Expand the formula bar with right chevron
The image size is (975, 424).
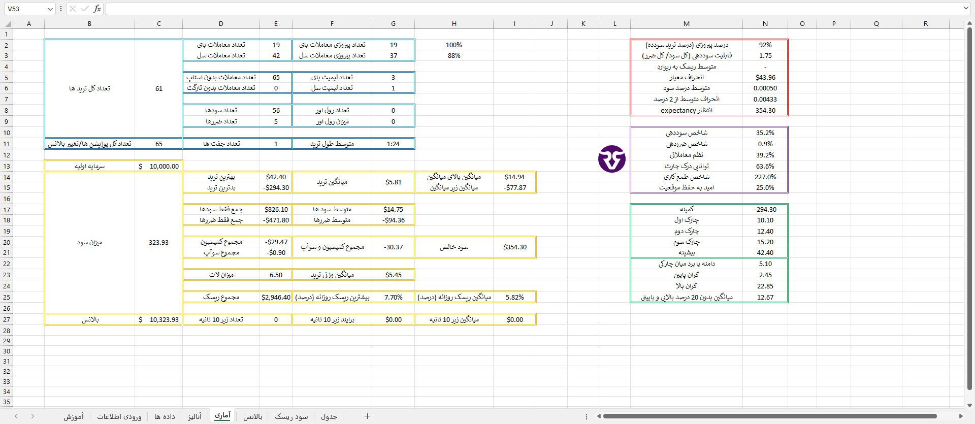coord(966,8)
